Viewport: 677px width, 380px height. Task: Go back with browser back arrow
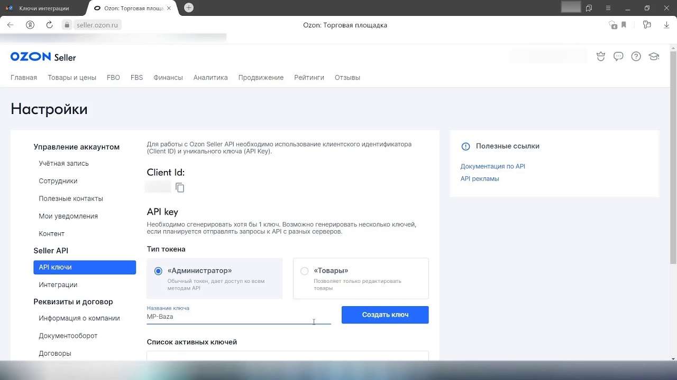point(11,25)
